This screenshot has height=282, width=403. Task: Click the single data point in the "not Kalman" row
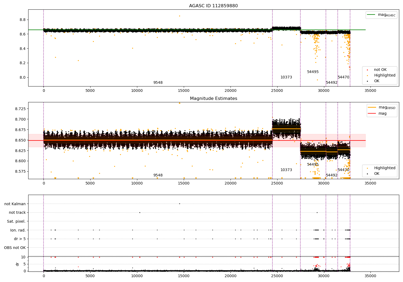[179, 204]
